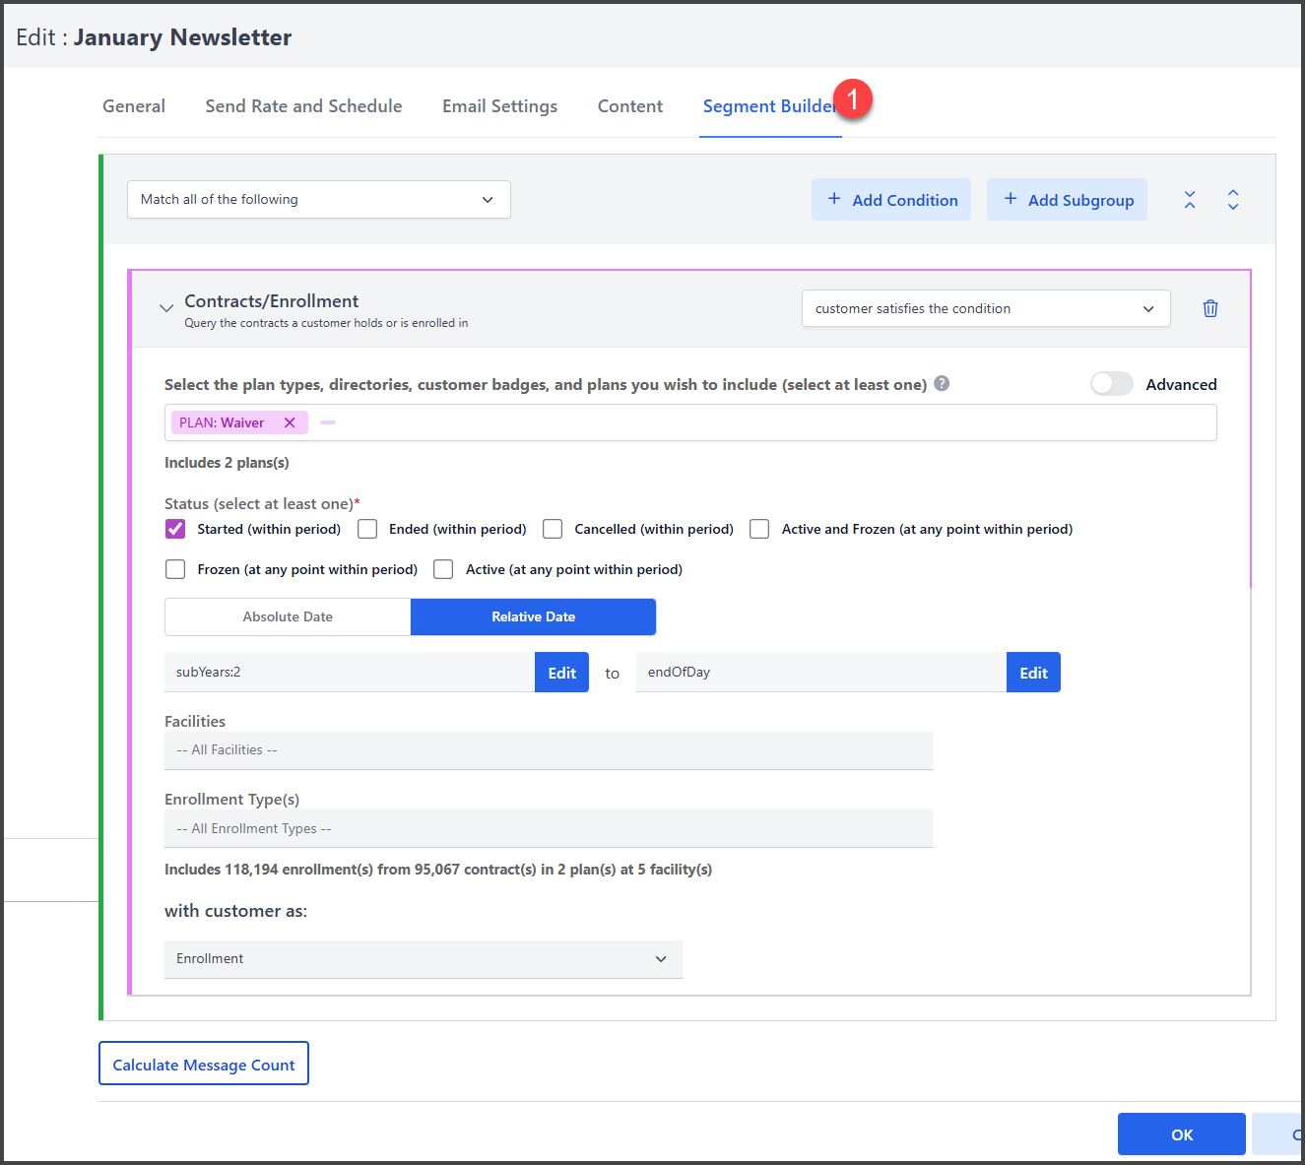Click the All Facilities field
1305x1165 pixels.
tap(548, 750)
